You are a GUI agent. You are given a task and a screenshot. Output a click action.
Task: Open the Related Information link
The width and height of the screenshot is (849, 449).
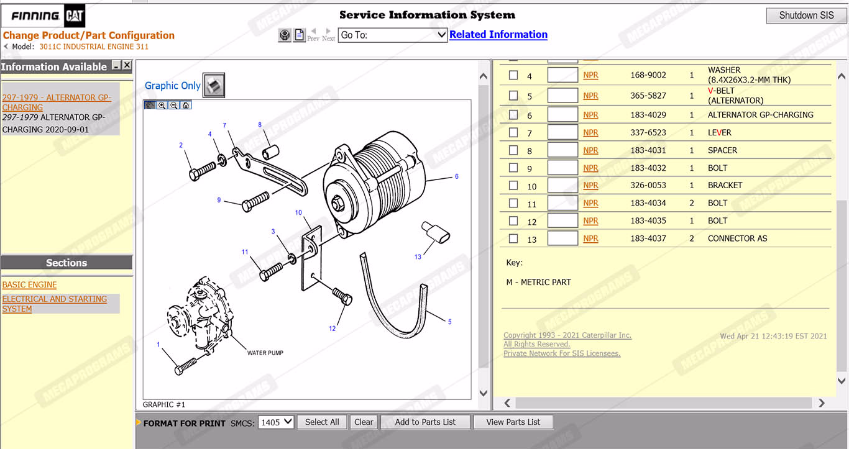click(x=498, y=35)
